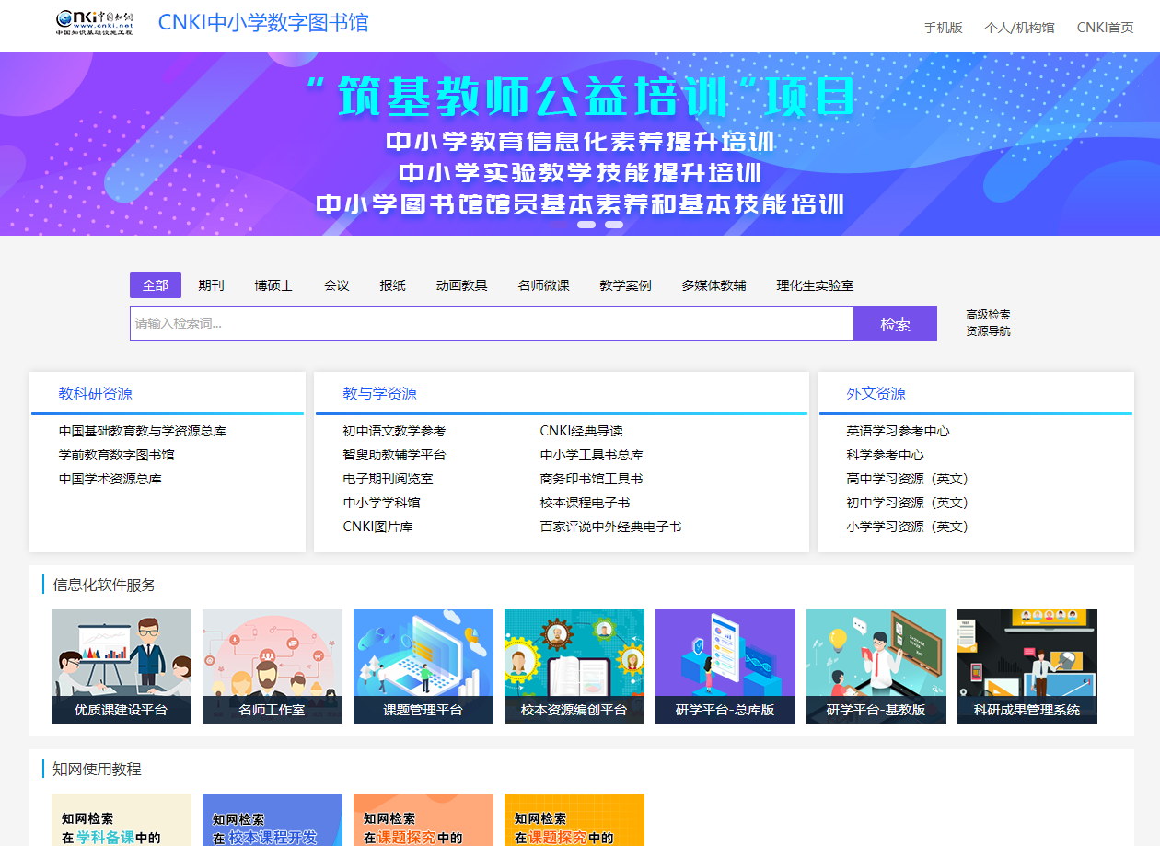The height and width of the screenshot is (846, 1160).
Task: Switch to the 期刊 search tab
Action: [211, 285]
